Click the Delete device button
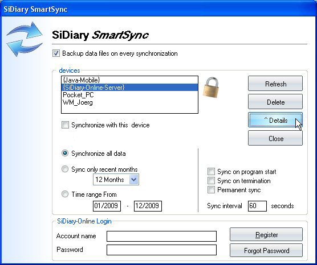317x265 pixels. pyautogui.click(x=275, y=102)
